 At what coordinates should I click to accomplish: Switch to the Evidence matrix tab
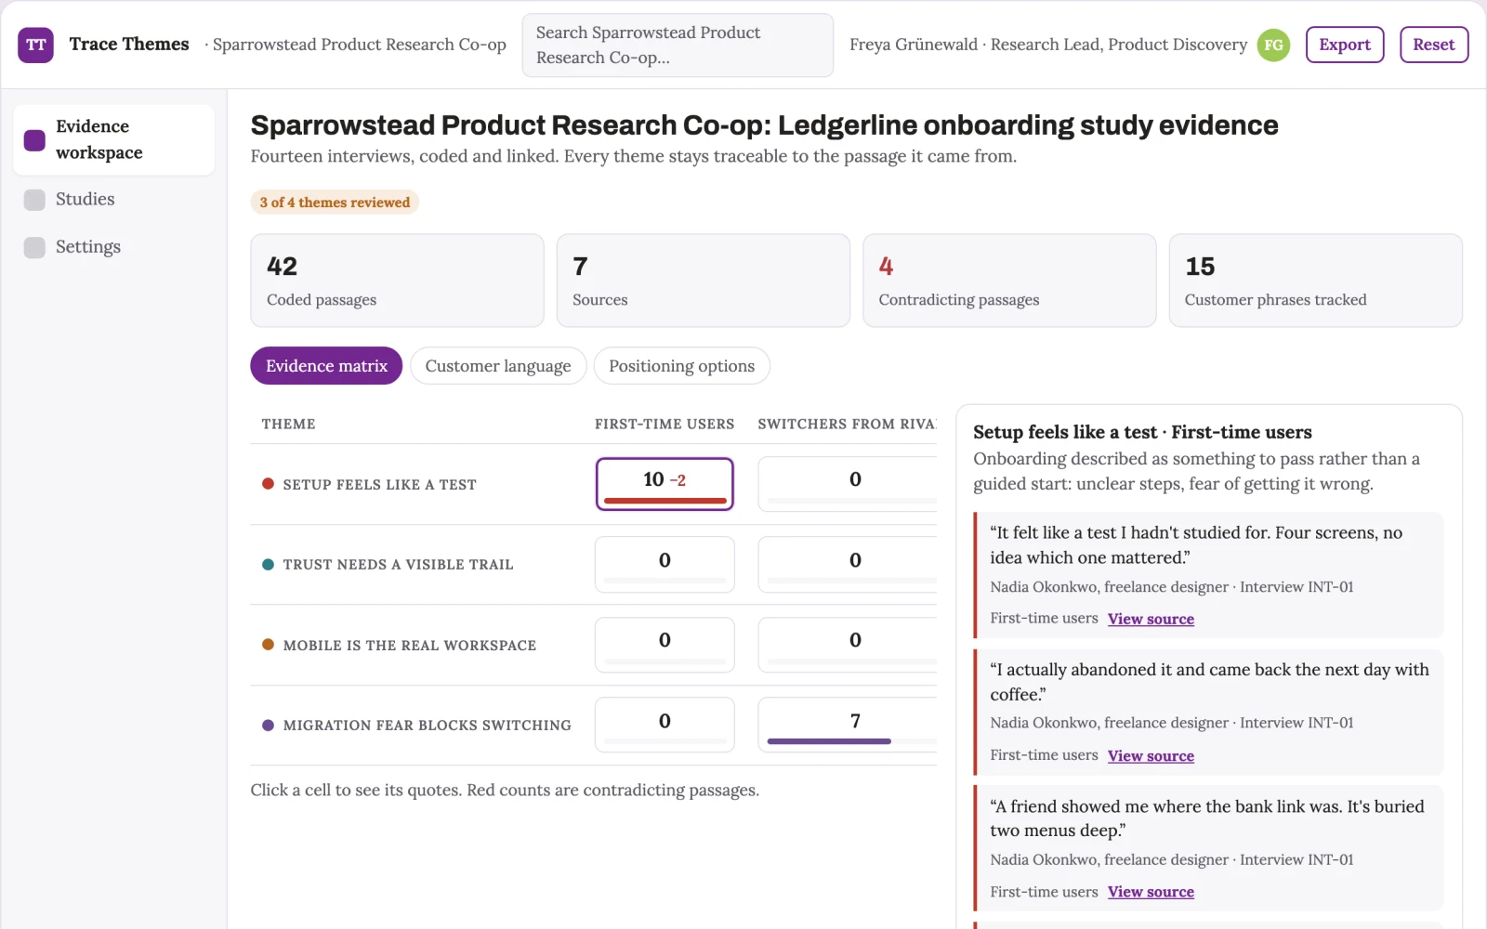tap(326, 366)
